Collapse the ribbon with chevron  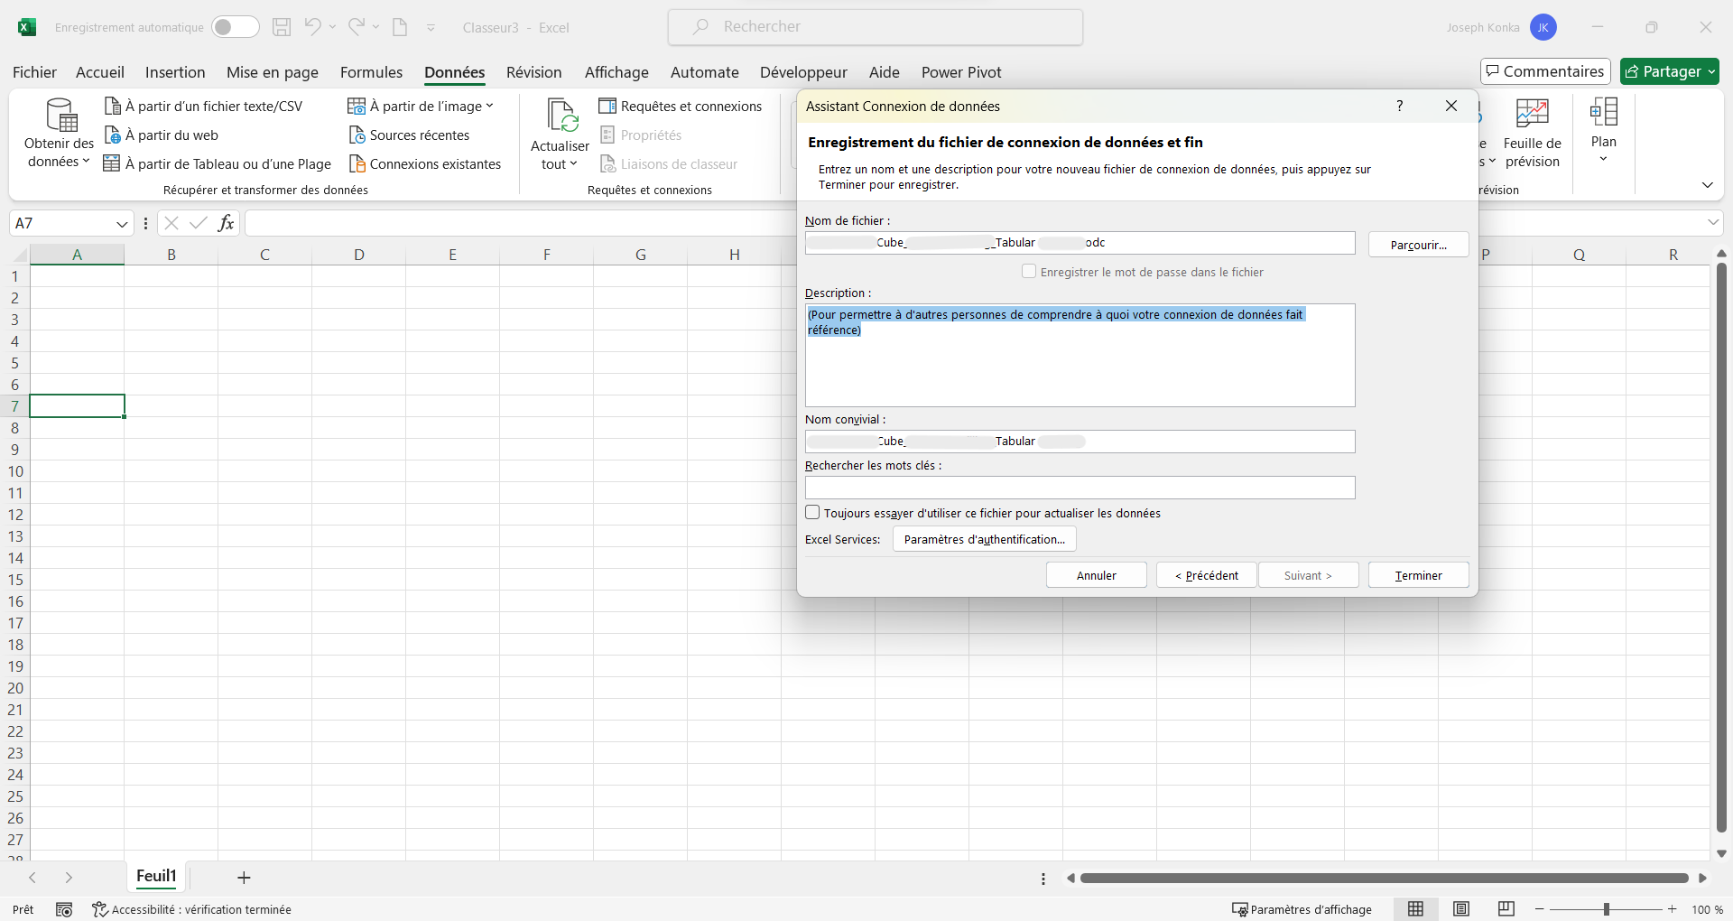point(1707,185)
